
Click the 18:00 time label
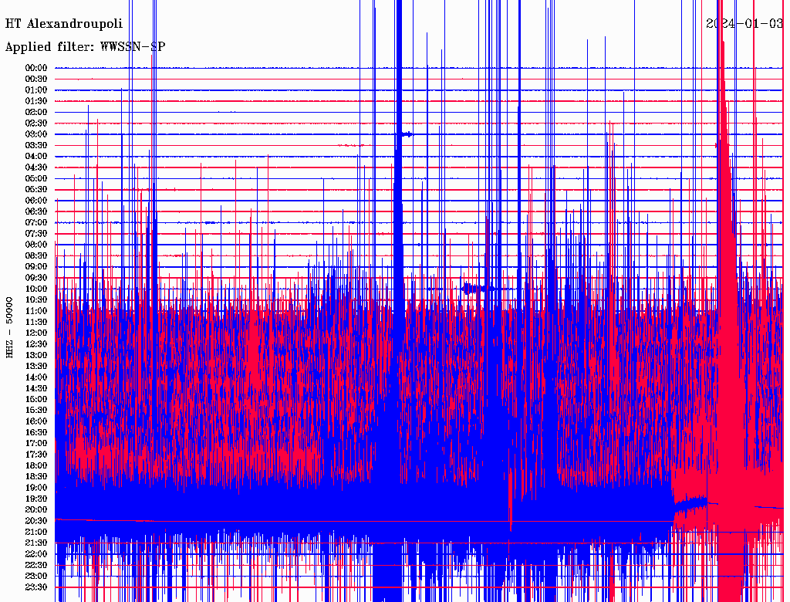point(36,466)
